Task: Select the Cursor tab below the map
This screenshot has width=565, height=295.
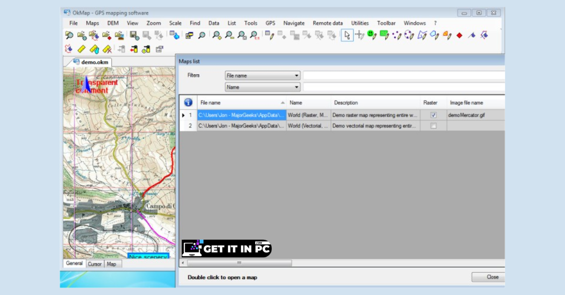Action: (95, 264)
